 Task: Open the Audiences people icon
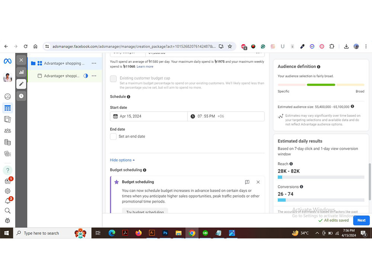[7, 131]
